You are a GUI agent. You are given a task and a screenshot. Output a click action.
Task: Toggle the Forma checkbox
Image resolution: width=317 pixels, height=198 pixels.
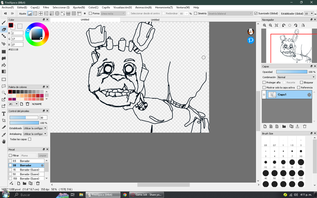(91, 13)
